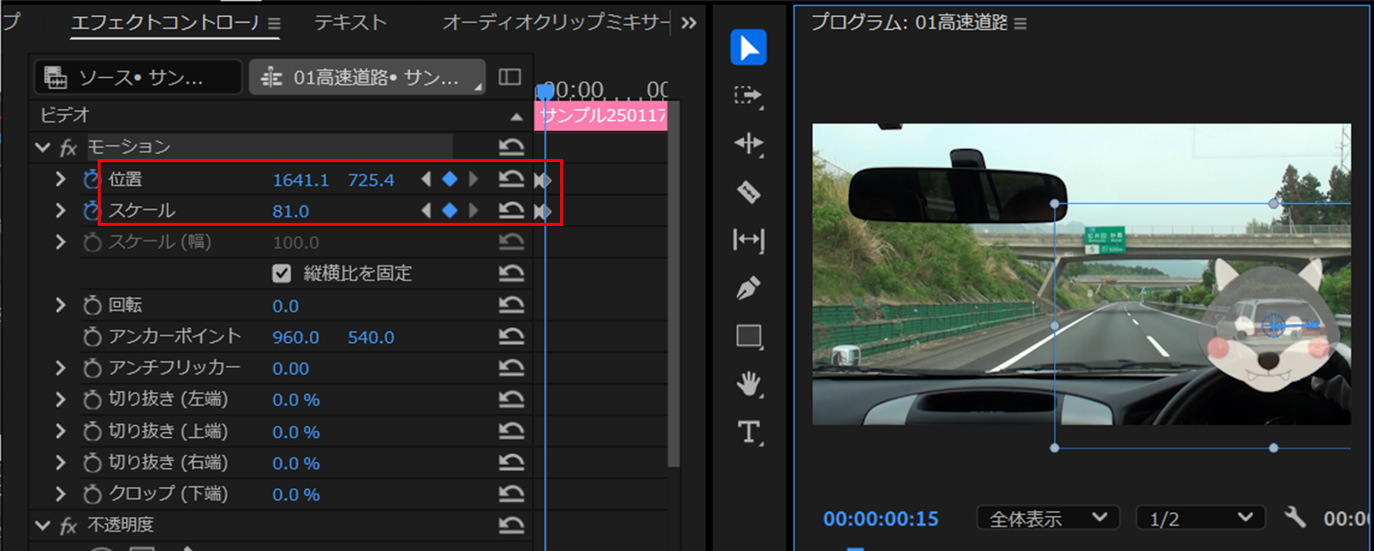The width and height of the screenshot is (1374, 551).
Task: Click the サンプル250117 pink clip bar
Action: click(601, 116)
